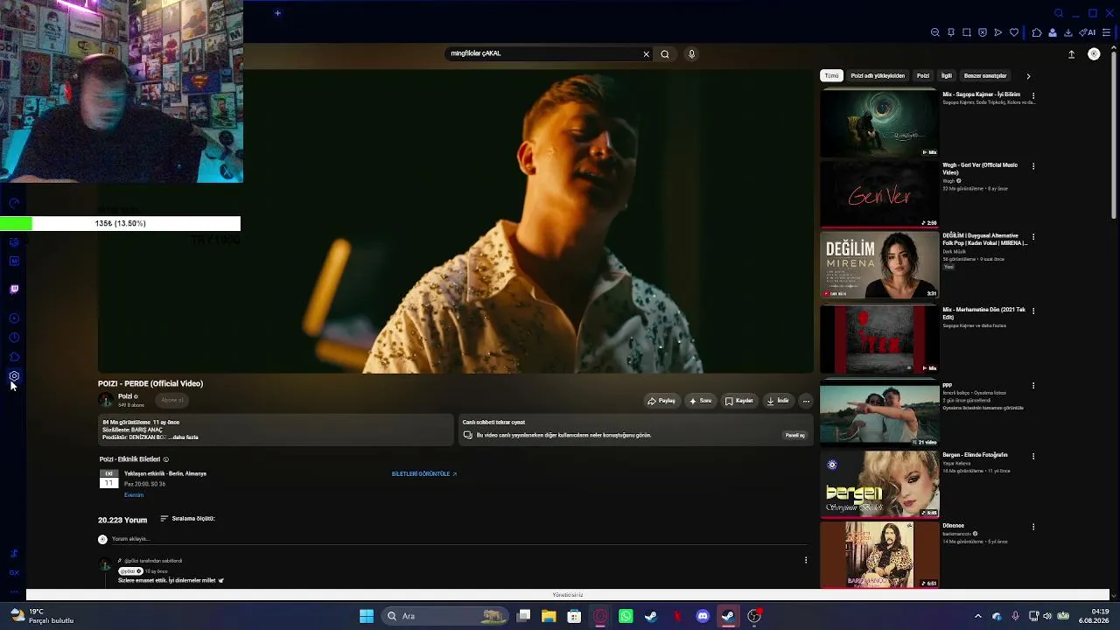Open the browser profile icon
The image size is (1120, 630).
click(1053, 32)
